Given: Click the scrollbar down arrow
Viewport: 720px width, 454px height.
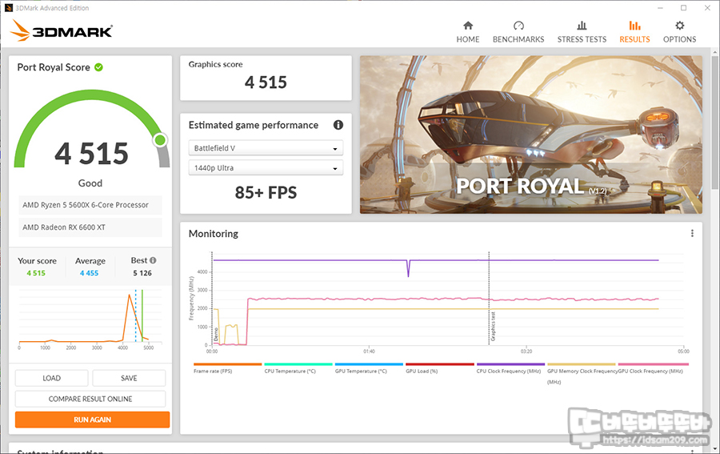Looking at the screenshot, I should 714,448.
